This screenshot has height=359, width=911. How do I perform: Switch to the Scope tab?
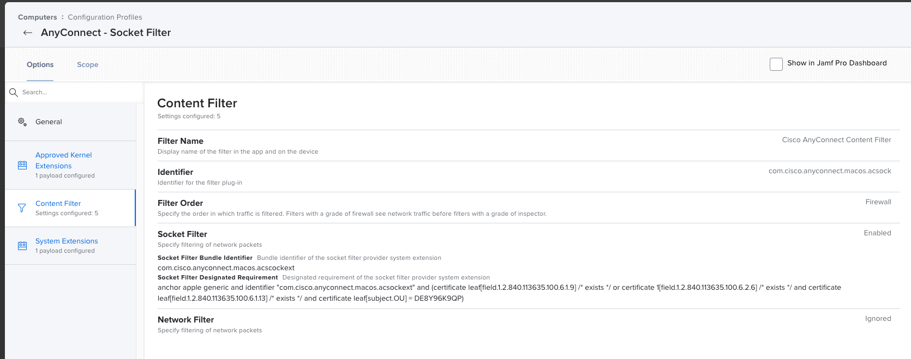pos(88,64)
